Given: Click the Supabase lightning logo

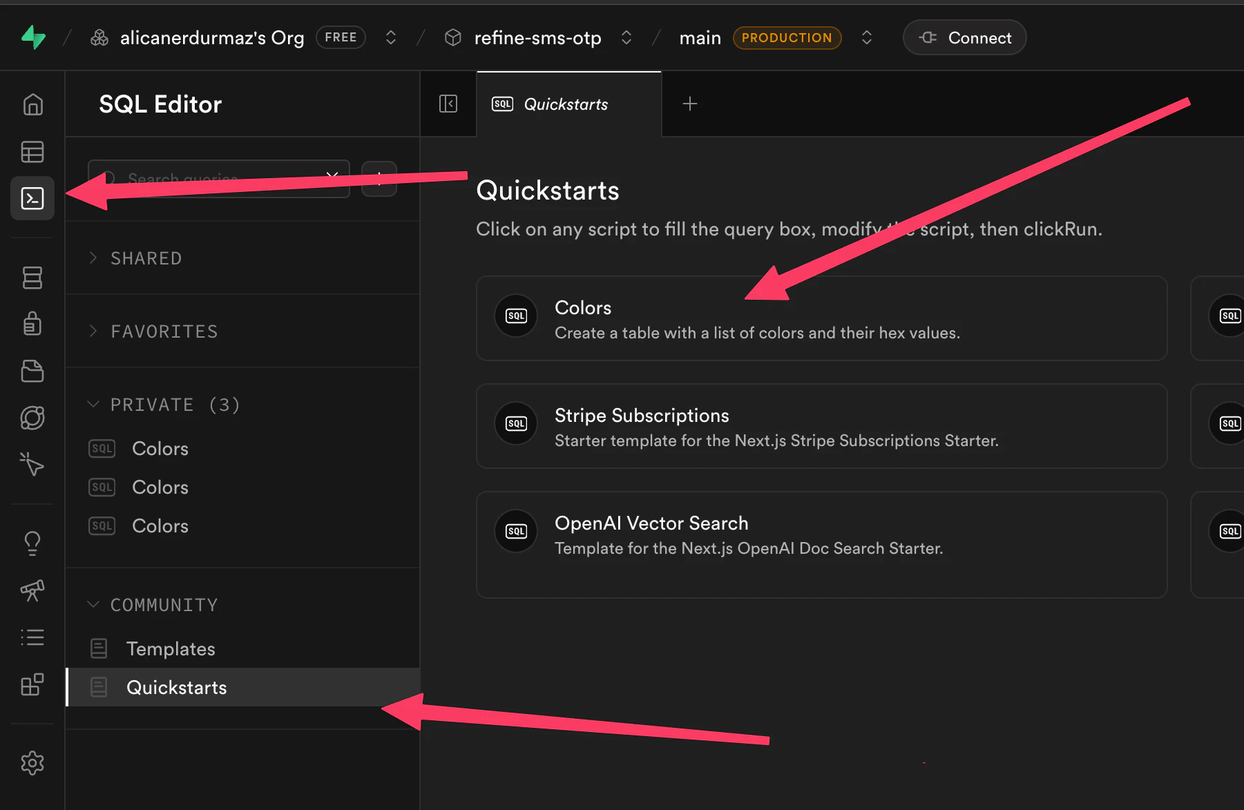Looking at the screenshot, I should coord(33,37).
